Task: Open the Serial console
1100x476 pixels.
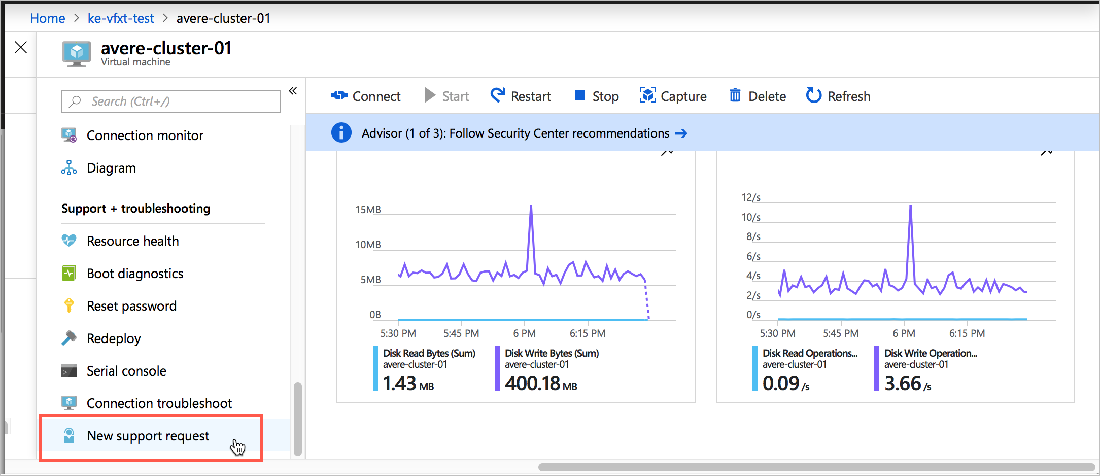Action: [x=126, y=370]
